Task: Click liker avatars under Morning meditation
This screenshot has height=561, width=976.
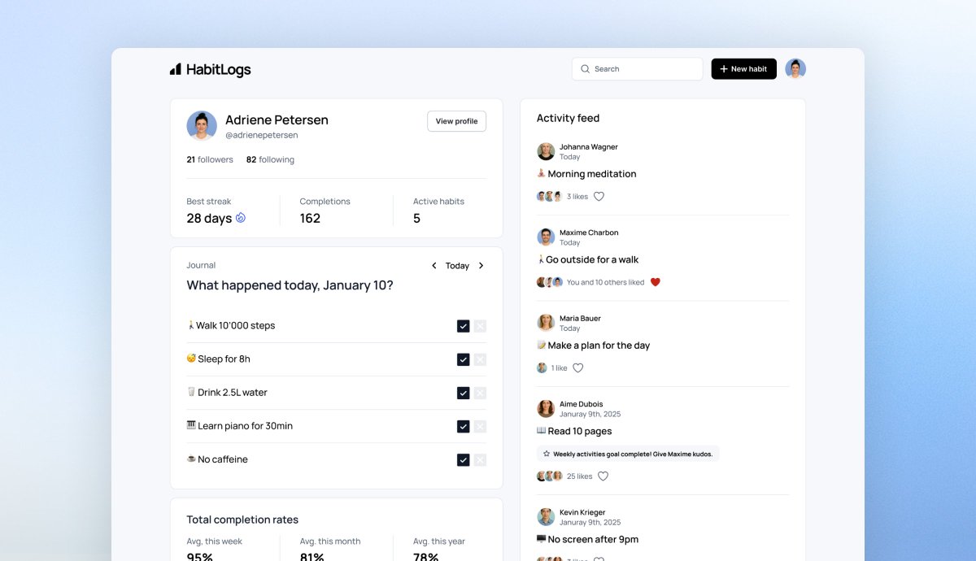Action: [x=550, y=197]
